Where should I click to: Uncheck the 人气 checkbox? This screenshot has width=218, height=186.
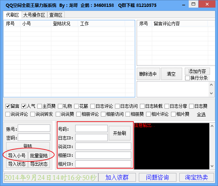(x=24, y=106)
